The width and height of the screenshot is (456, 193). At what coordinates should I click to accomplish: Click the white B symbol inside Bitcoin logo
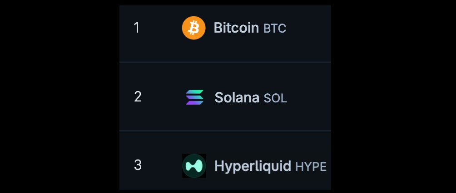click(x=193, y=28)
